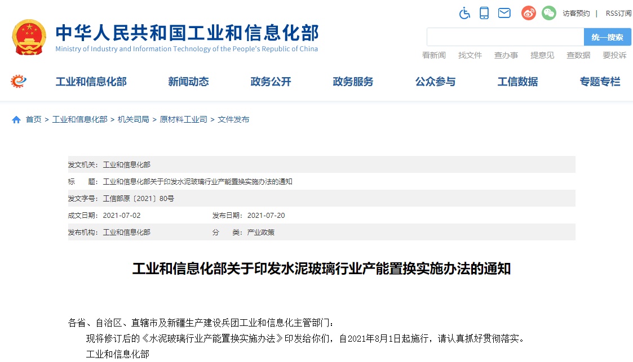Click the 访客预约 link
Screen dimensions: 633x362
[x=576, y=14]
